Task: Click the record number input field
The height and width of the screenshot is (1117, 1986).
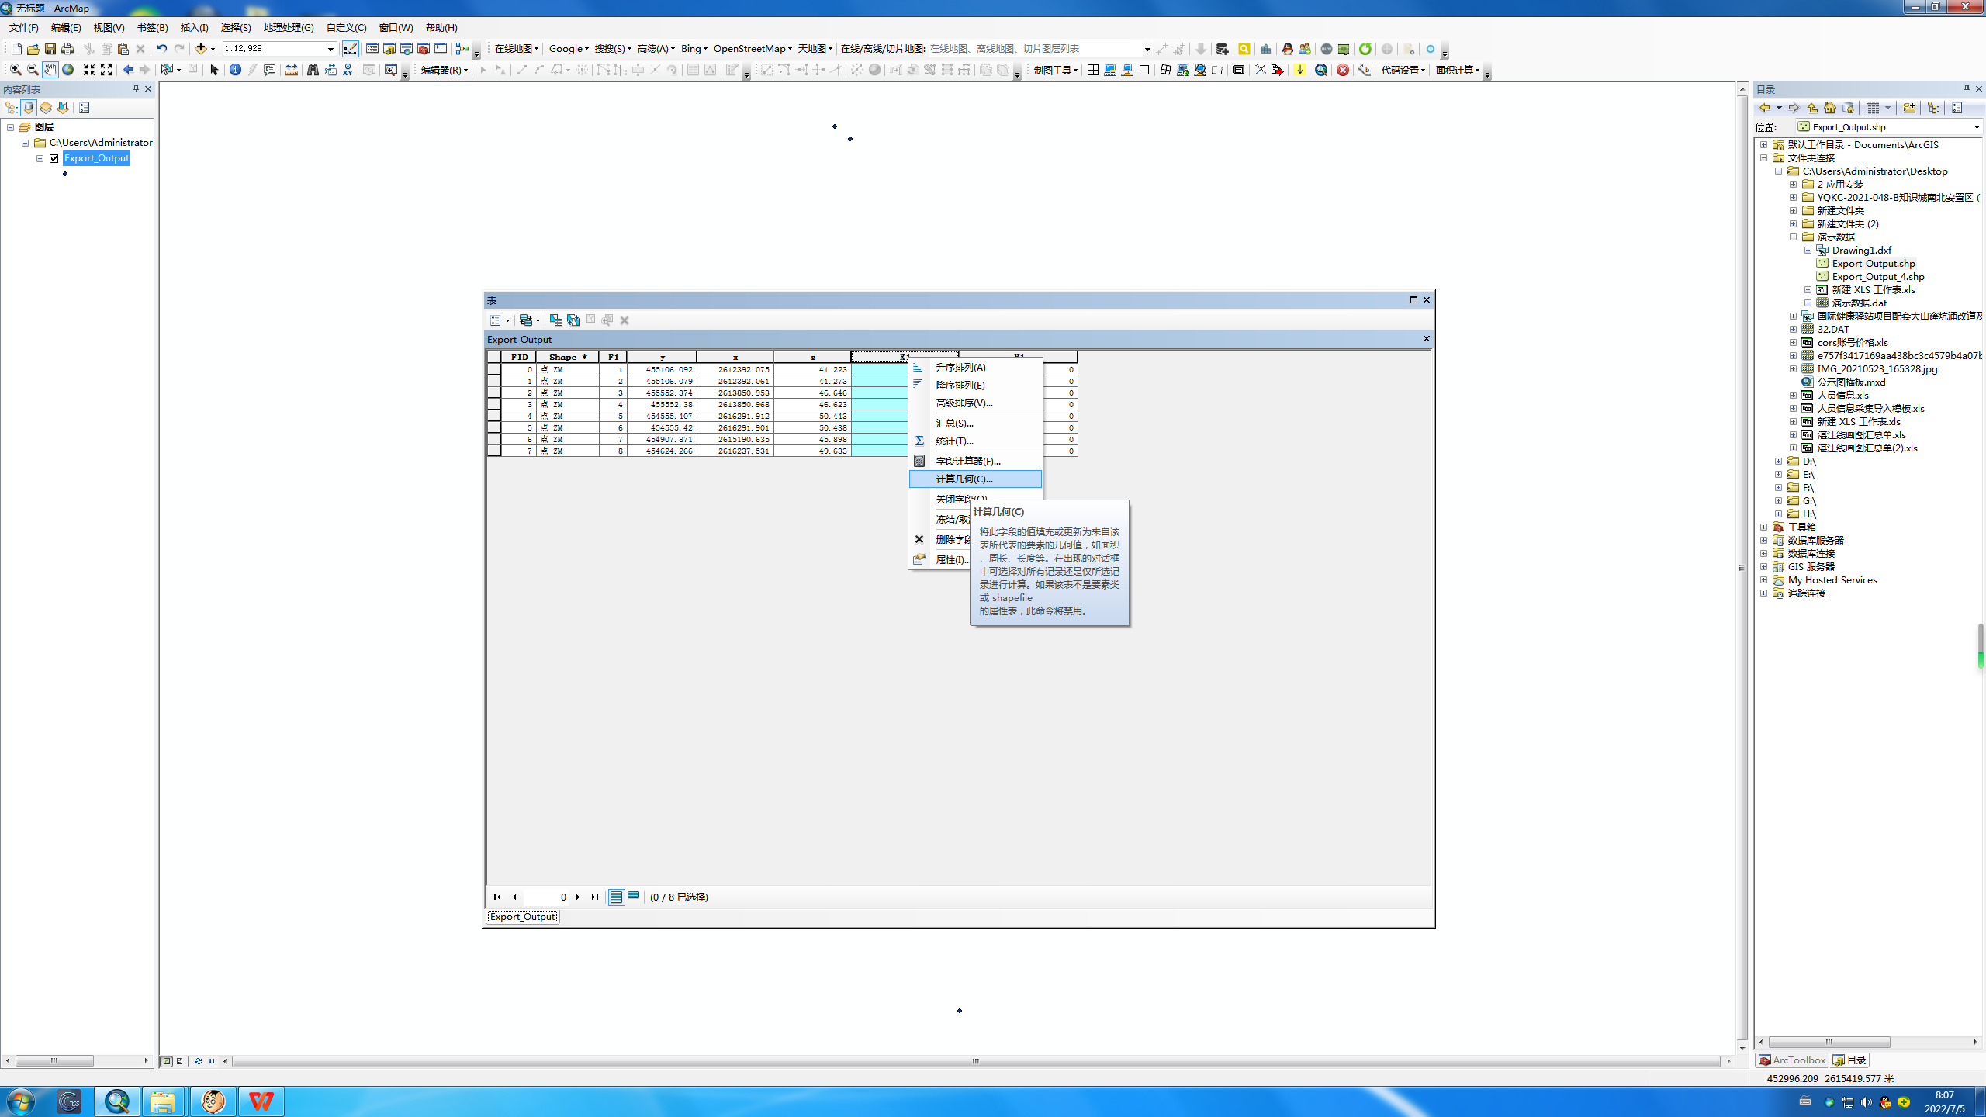Action: (x=548, y=897)
